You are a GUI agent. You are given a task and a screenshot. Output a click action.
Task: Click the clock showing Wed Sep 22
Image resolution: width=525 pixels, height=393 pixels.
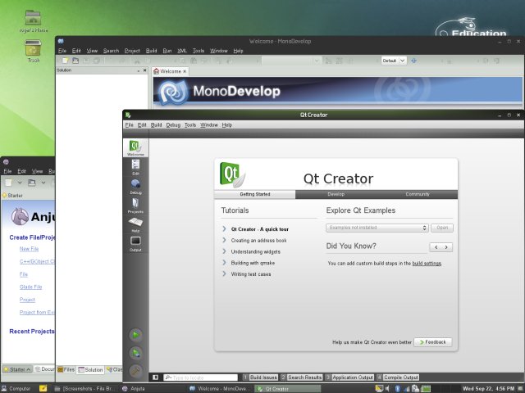point(489,389)
